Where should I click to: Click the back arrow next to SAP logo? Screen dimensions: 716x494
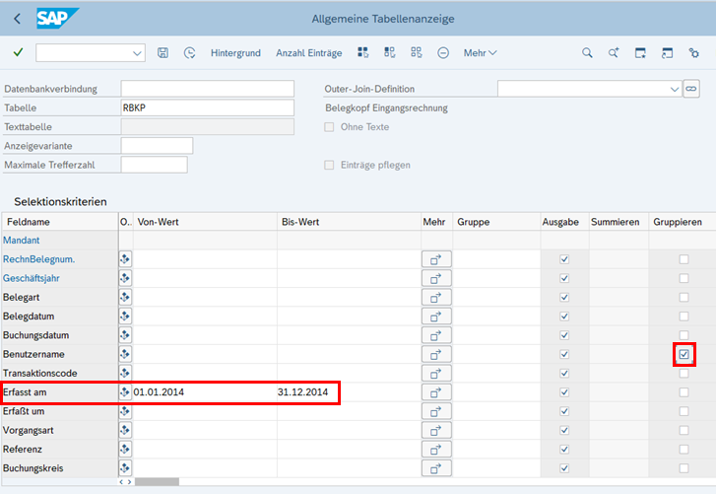click(x=17, y=19)
